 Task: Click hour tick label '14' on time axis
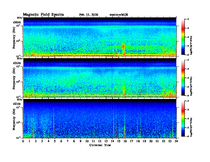(x=112, y=141)
